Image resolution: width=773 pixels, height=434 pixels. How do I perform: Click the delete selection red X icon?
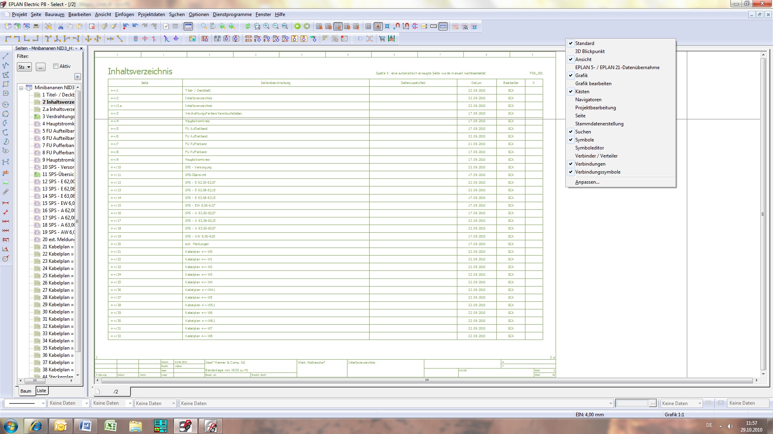(x=92, y=27)
